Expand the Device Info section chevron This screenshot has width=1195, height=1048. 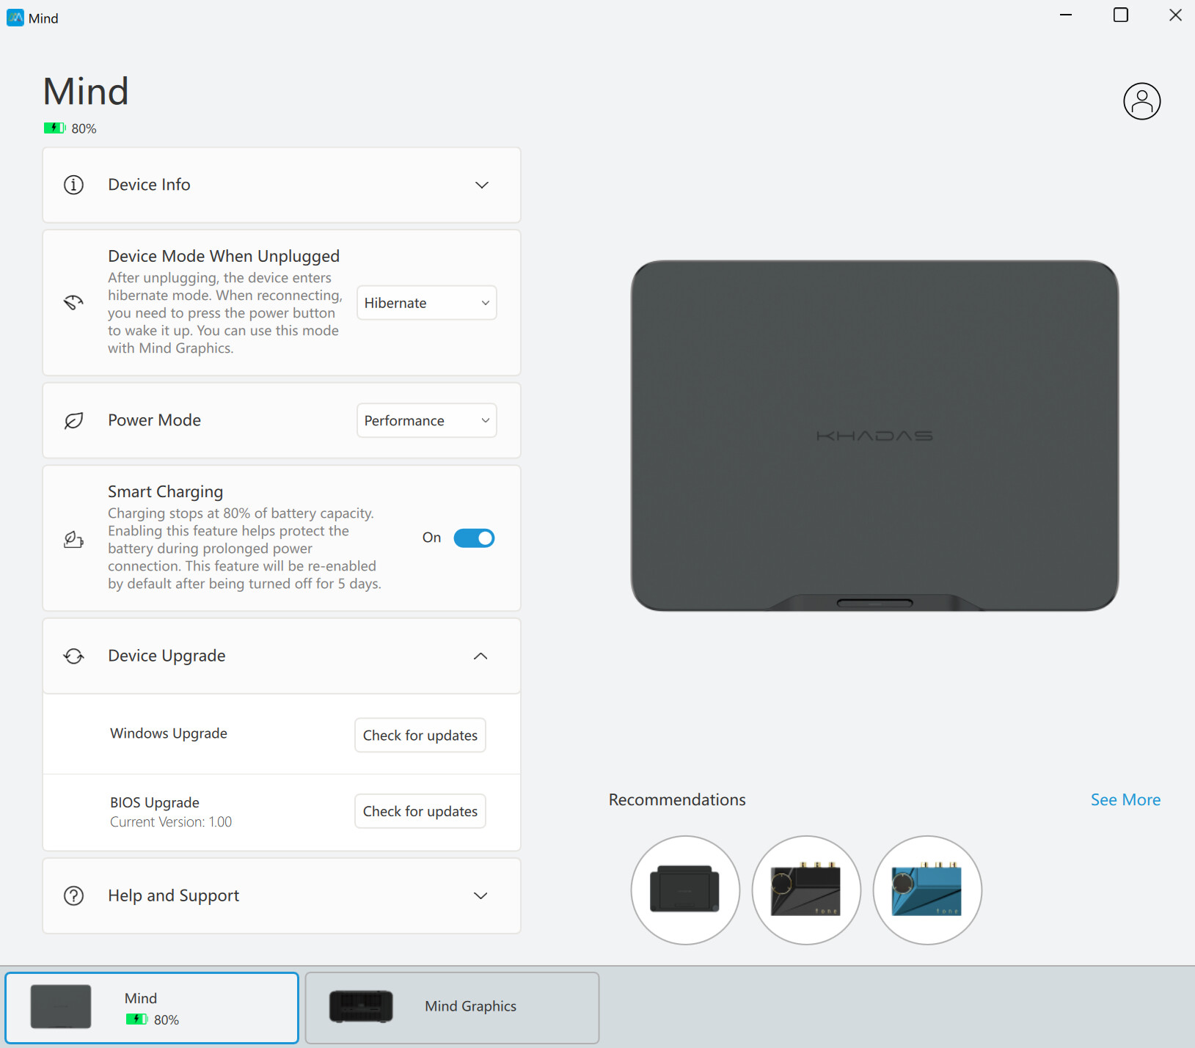pyautogui.click(x=481, y=185)
